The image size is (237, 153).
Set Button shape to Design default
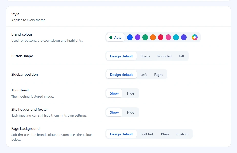pyautogui.click(x=121, y=56)
